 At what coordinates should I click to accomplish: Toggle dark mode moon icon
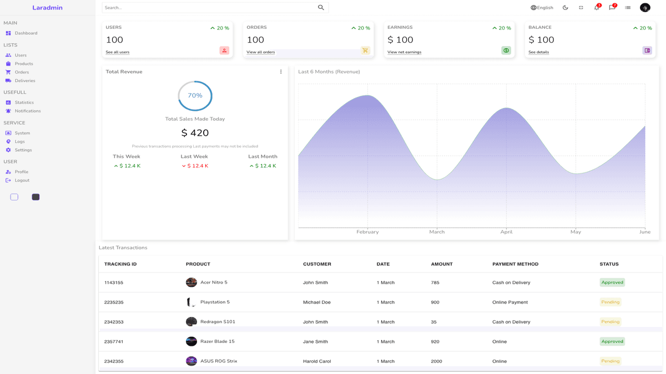(565, 8)
